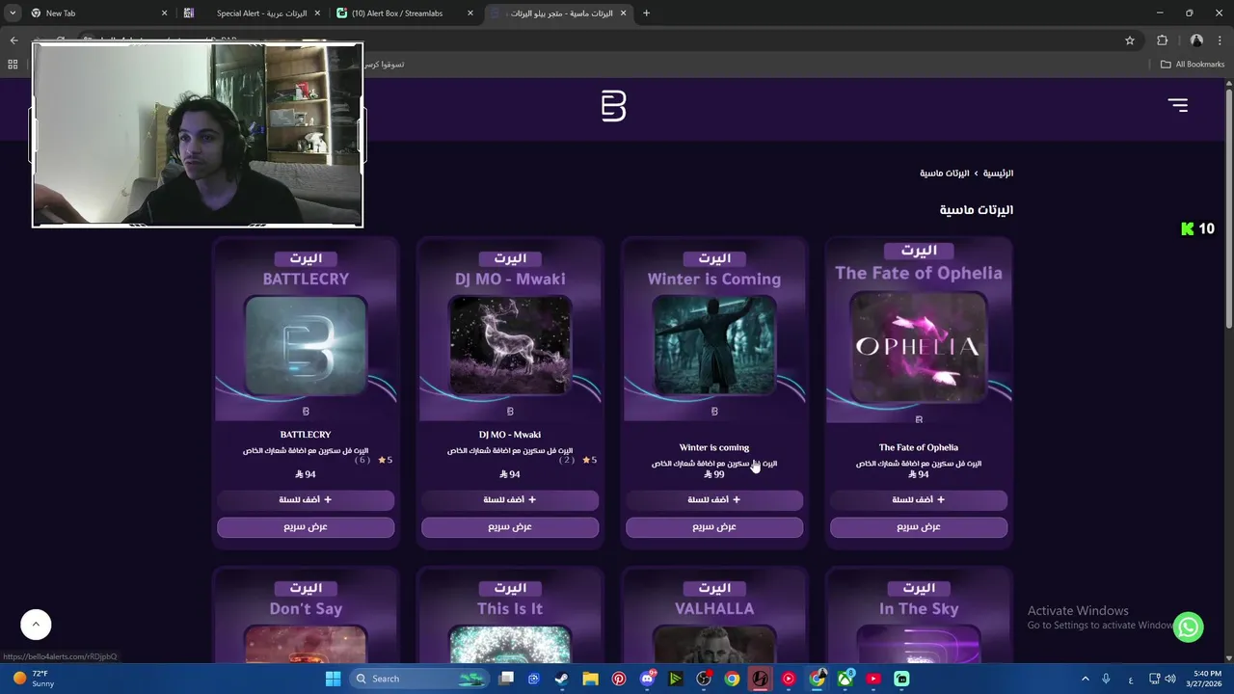This screenshot has width=1234, height=694.
Task: Add Winter is coming alert to the cart
Action: pyautogui.click(x=714, y=500)
